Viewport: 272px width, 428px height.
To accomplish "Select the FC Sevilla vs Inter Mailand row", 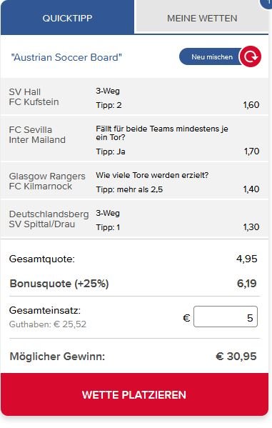I will point(134,139).
